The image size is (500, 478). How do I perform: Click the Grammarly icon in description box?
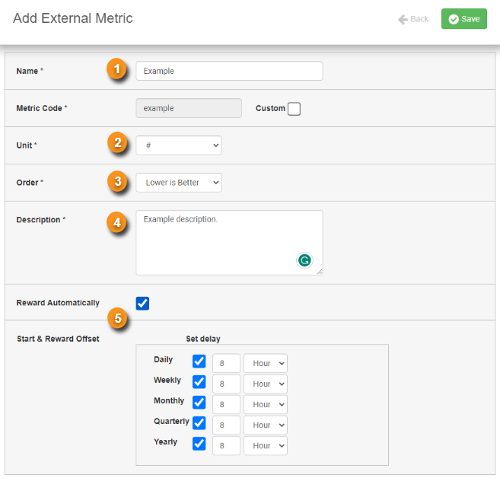click(x=304, y=260)
